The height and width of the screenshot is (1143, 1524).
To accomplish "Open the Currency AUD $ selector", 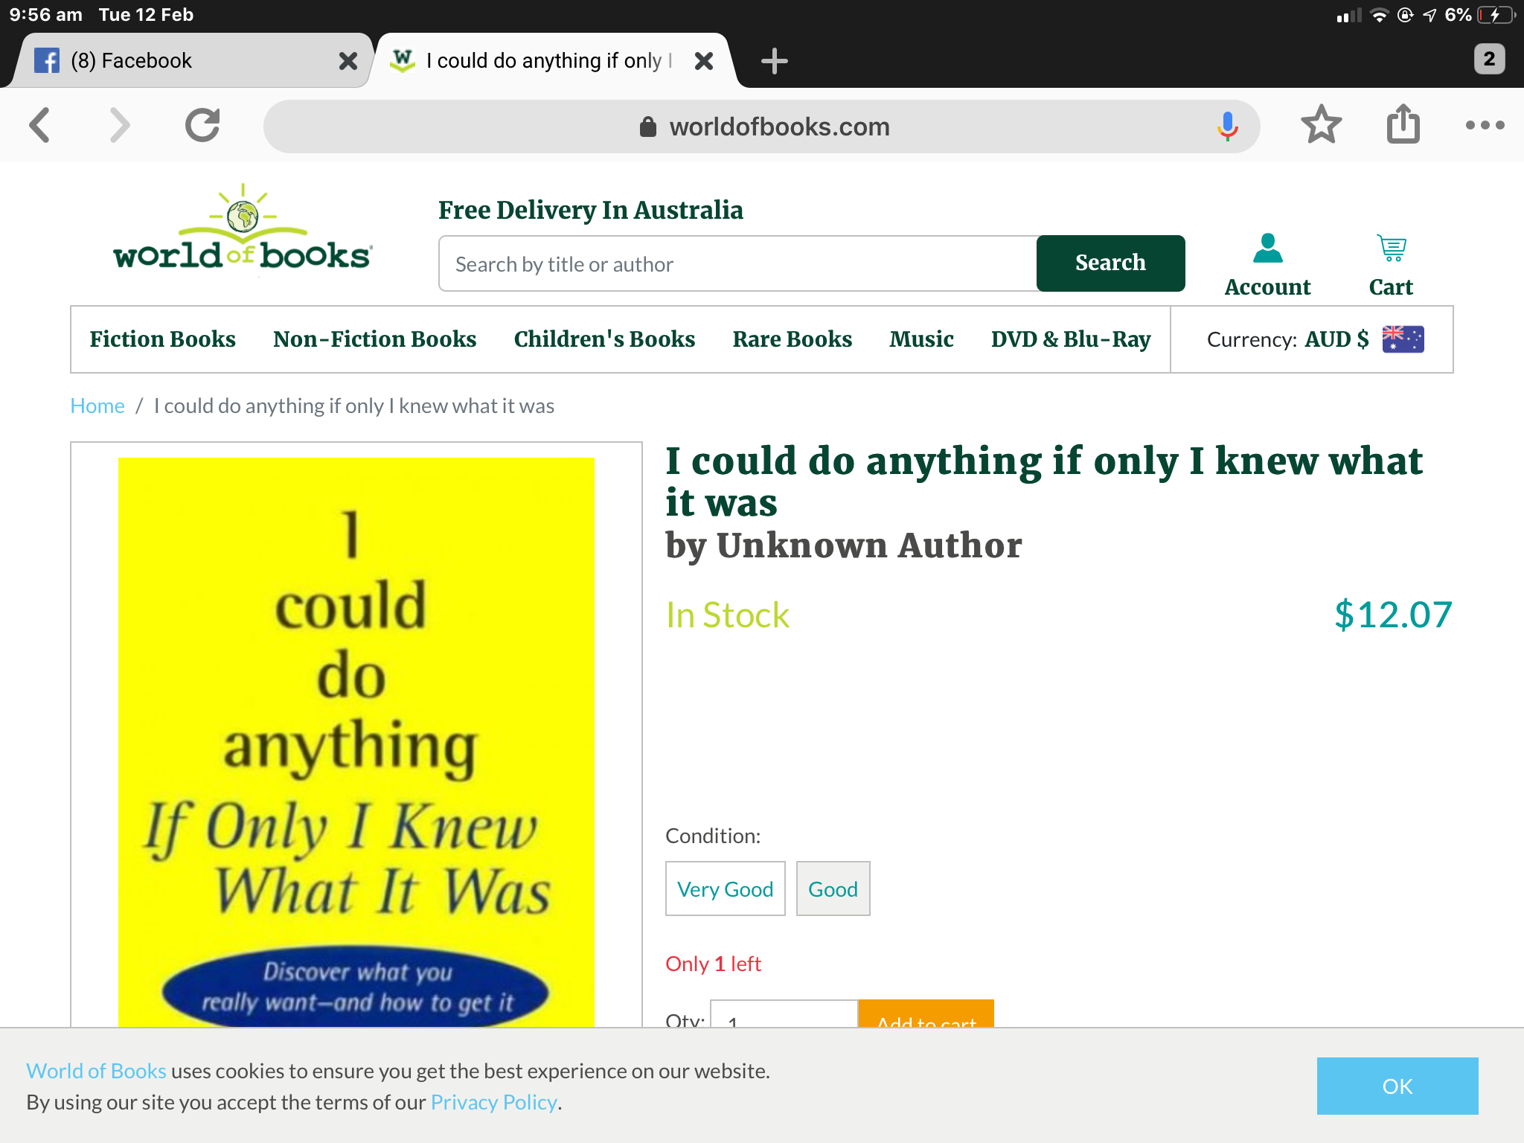I will (1314, 339).
